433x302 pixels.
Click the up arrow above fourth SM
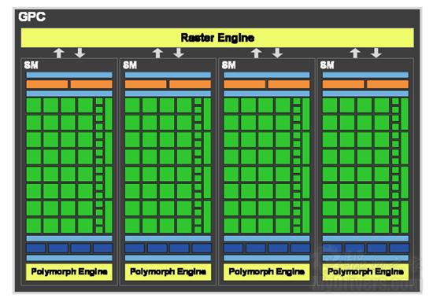tap(355, 53)
